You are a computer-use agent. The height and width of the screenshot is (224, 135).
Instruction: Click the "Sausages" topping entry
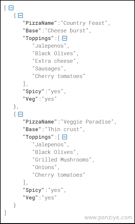coord(48,69)
